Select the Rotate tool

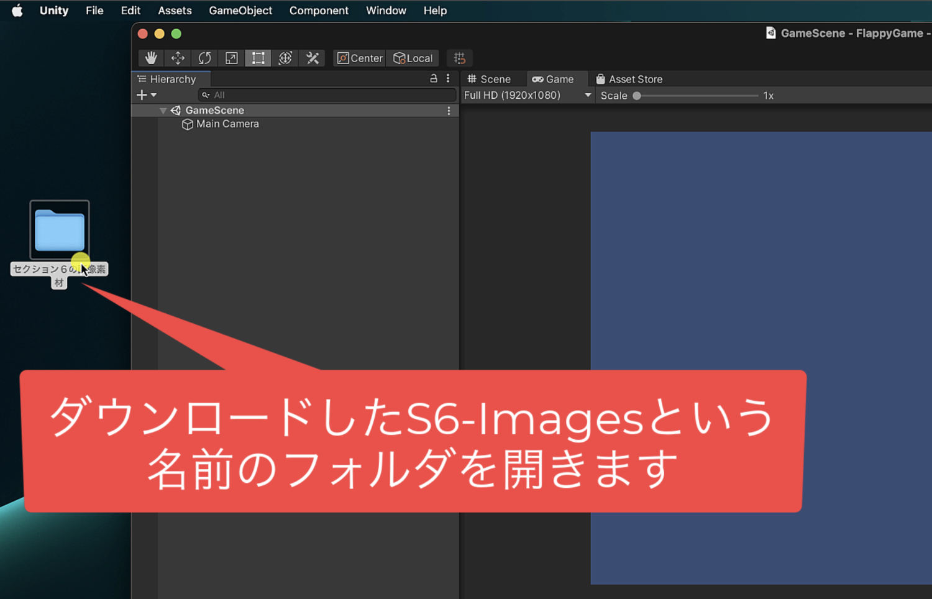tap(204, 58)
